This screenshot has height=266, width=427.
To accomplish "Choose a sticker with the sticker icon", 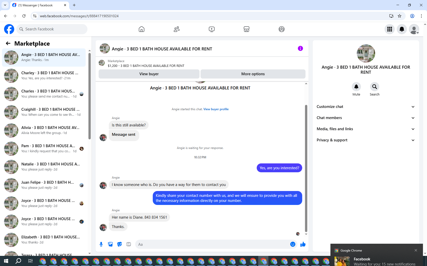I will pos(119,244).
